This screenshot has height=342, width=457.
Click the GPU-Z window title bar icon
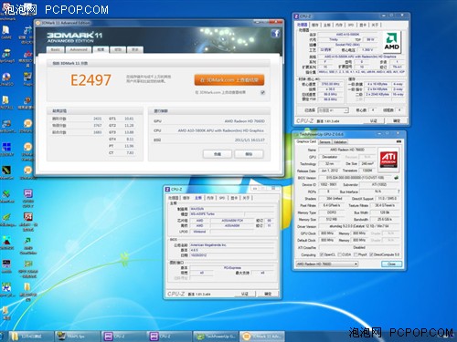pos(296,134)
